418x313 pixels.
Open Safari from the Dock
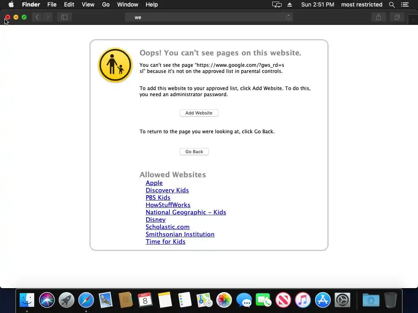[x=86, y=300]
